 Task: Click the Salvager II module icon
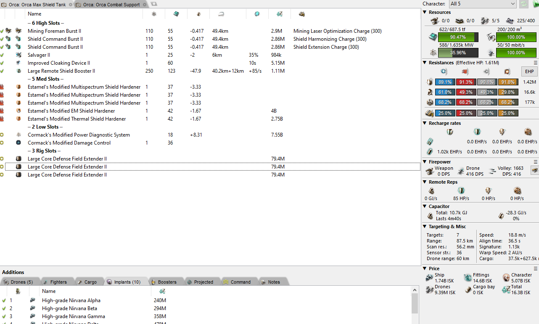[x=18, y=55]
